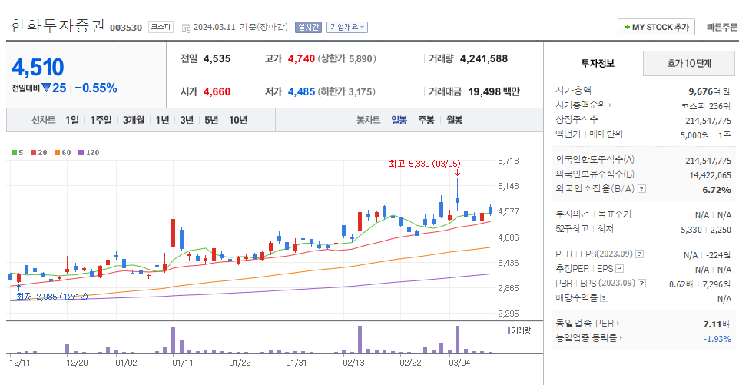Open the 기업개요 dropdown
Screen dimensions: 739x385
[x=347, y=28]
